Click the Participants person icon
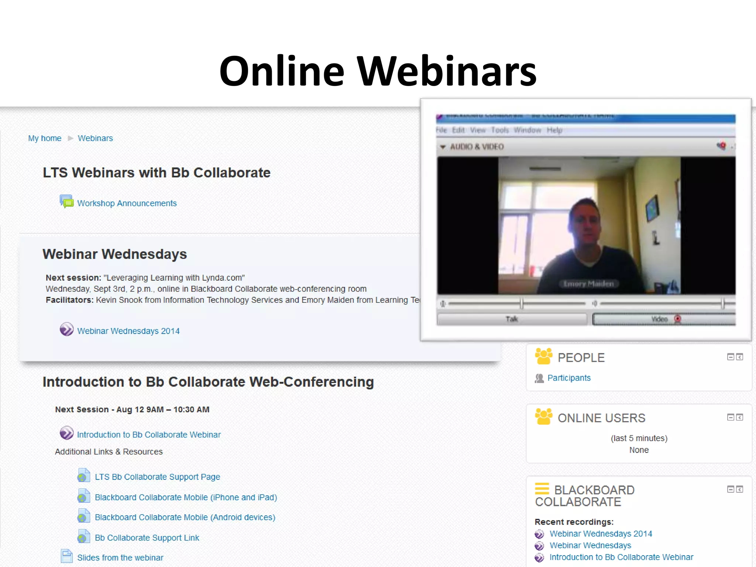 [x=539, y=378]
